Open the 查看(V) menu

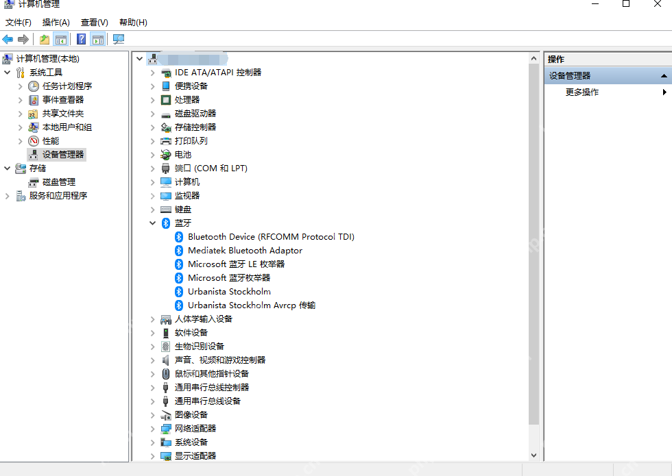point(95,22)
